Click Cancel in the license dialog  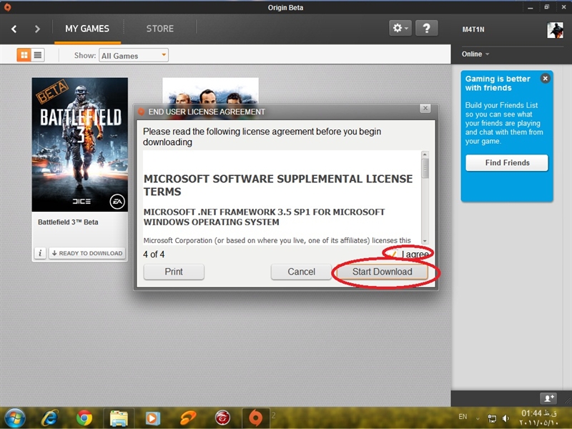pos(301,272)
